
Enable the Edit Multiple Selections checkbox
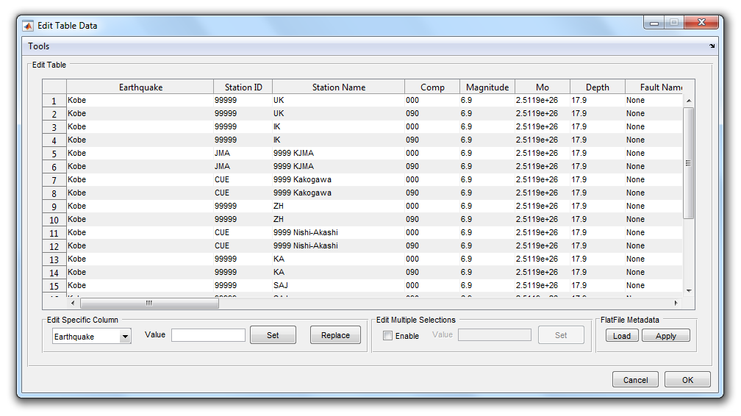coord(388,336)
